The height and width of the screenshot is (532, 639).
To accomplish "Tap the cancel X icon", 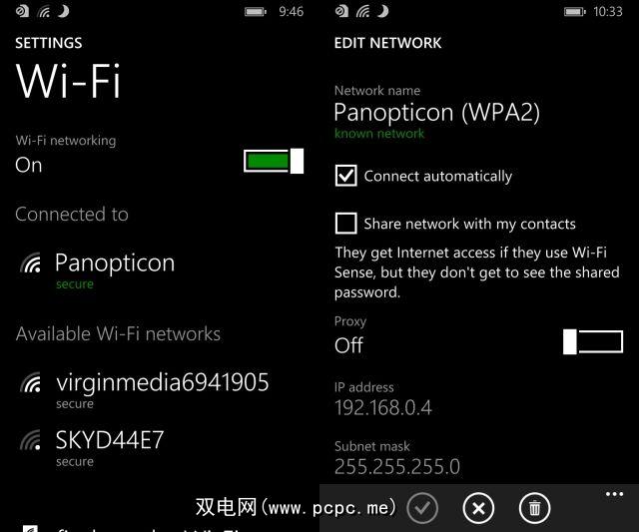I will (x=478, y=508).
